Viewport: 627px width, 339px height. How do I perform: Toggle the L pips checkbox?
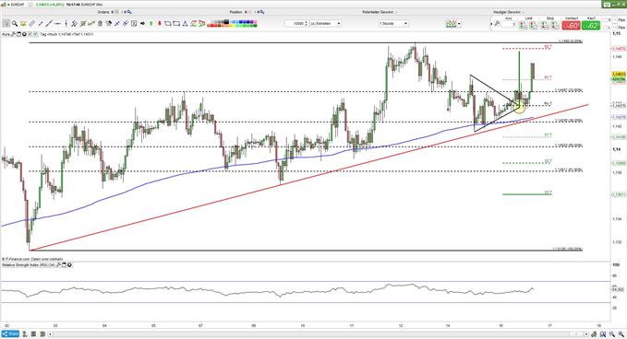pos(606,27)
